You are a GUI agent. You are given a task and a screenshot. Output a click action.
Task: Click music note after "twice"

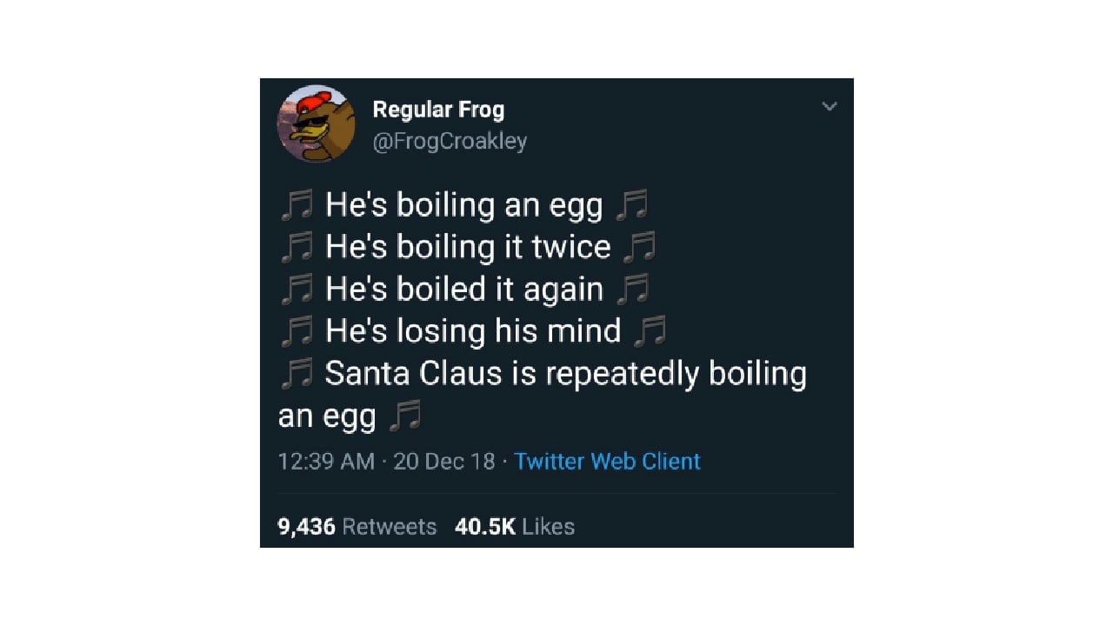tap(639, 248)
